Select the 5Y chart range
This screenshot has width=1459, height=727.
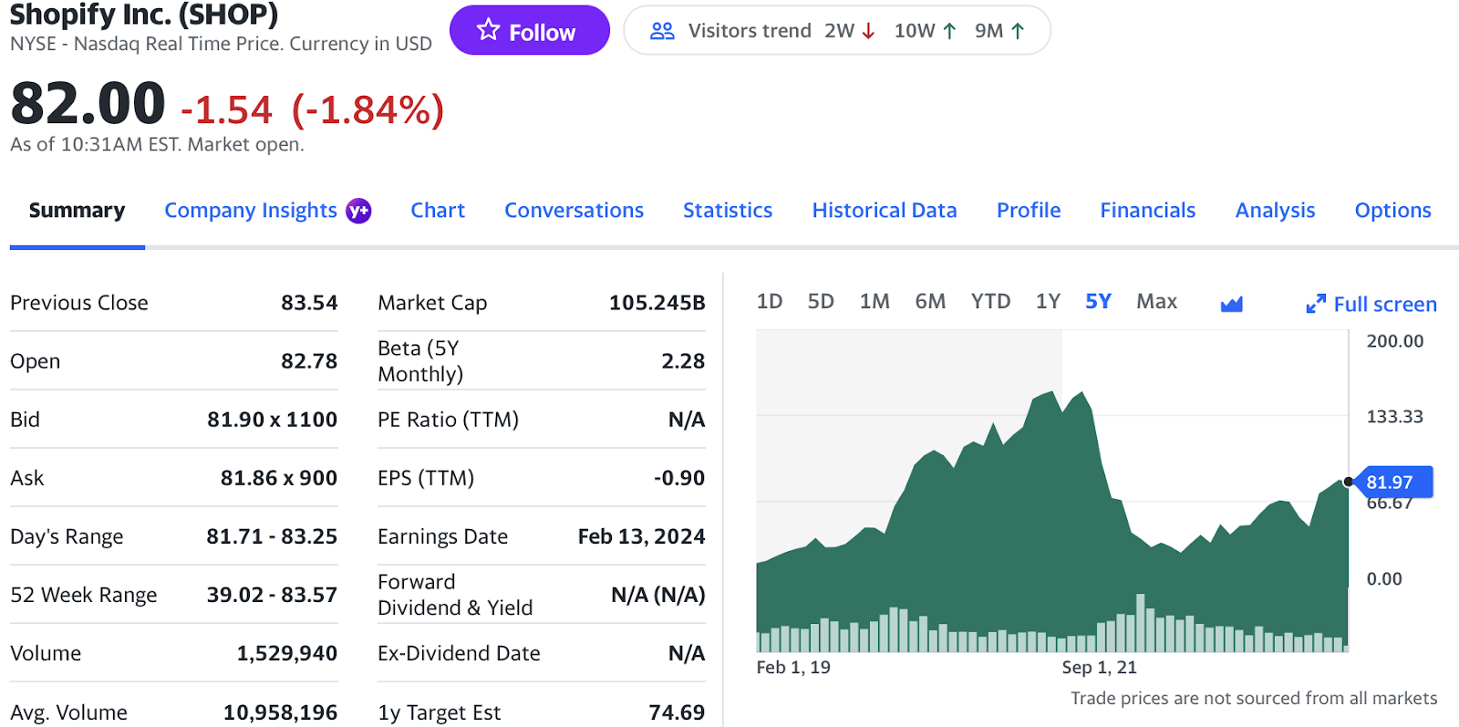pos(1098,301)
